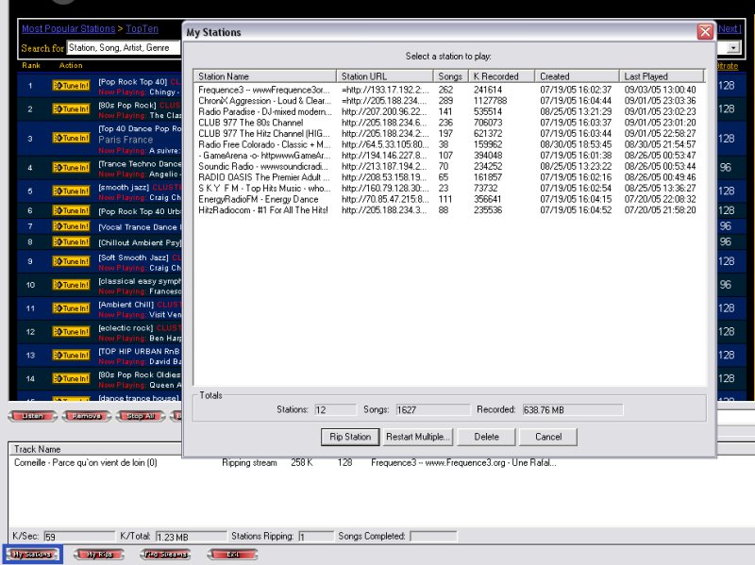Select EnergyRadioFM station row
The width and height of the screenshot is (755, 565).
click(449, 199)
